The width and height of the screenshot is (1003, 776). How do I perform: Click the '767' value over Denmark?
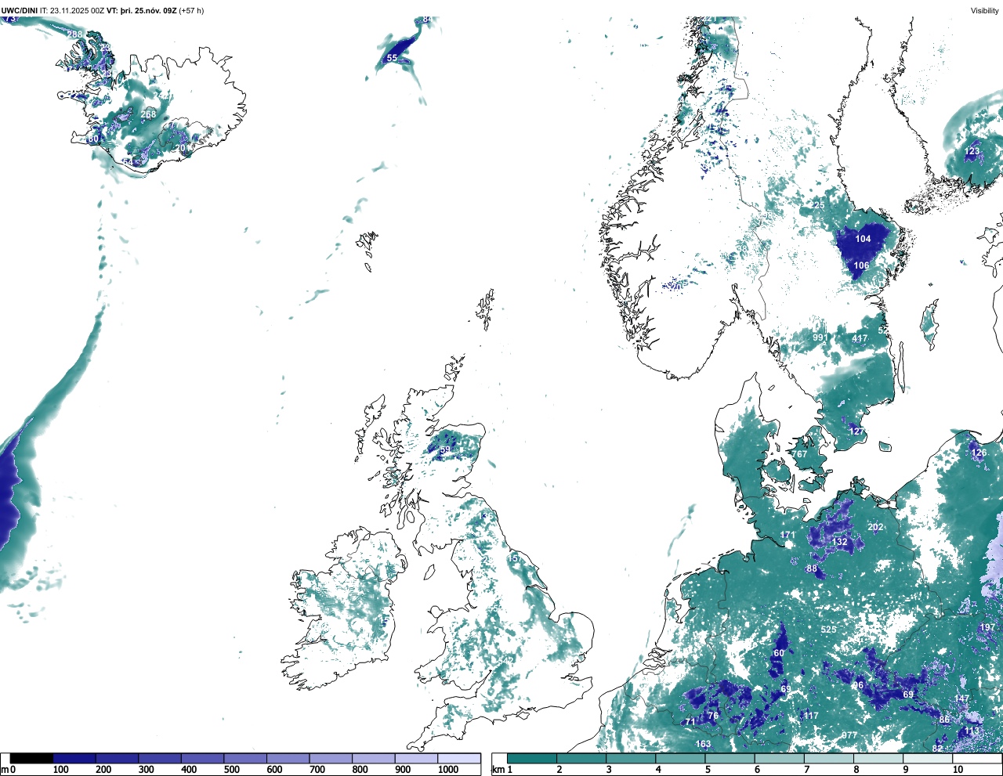pos(799,454)
